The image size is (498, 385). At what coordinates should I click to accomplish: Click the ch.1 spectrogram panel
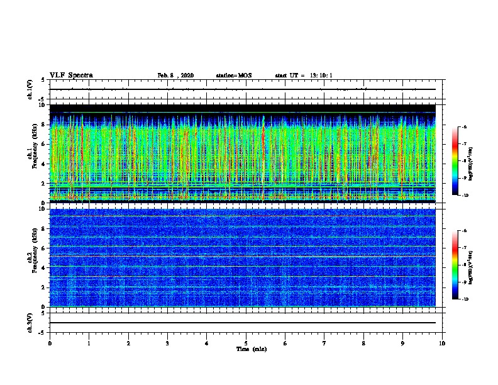tap(243, 153)
